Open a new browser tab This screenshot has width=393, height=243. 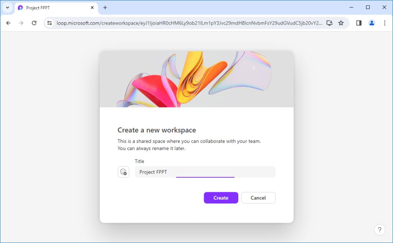coord(105,7)
